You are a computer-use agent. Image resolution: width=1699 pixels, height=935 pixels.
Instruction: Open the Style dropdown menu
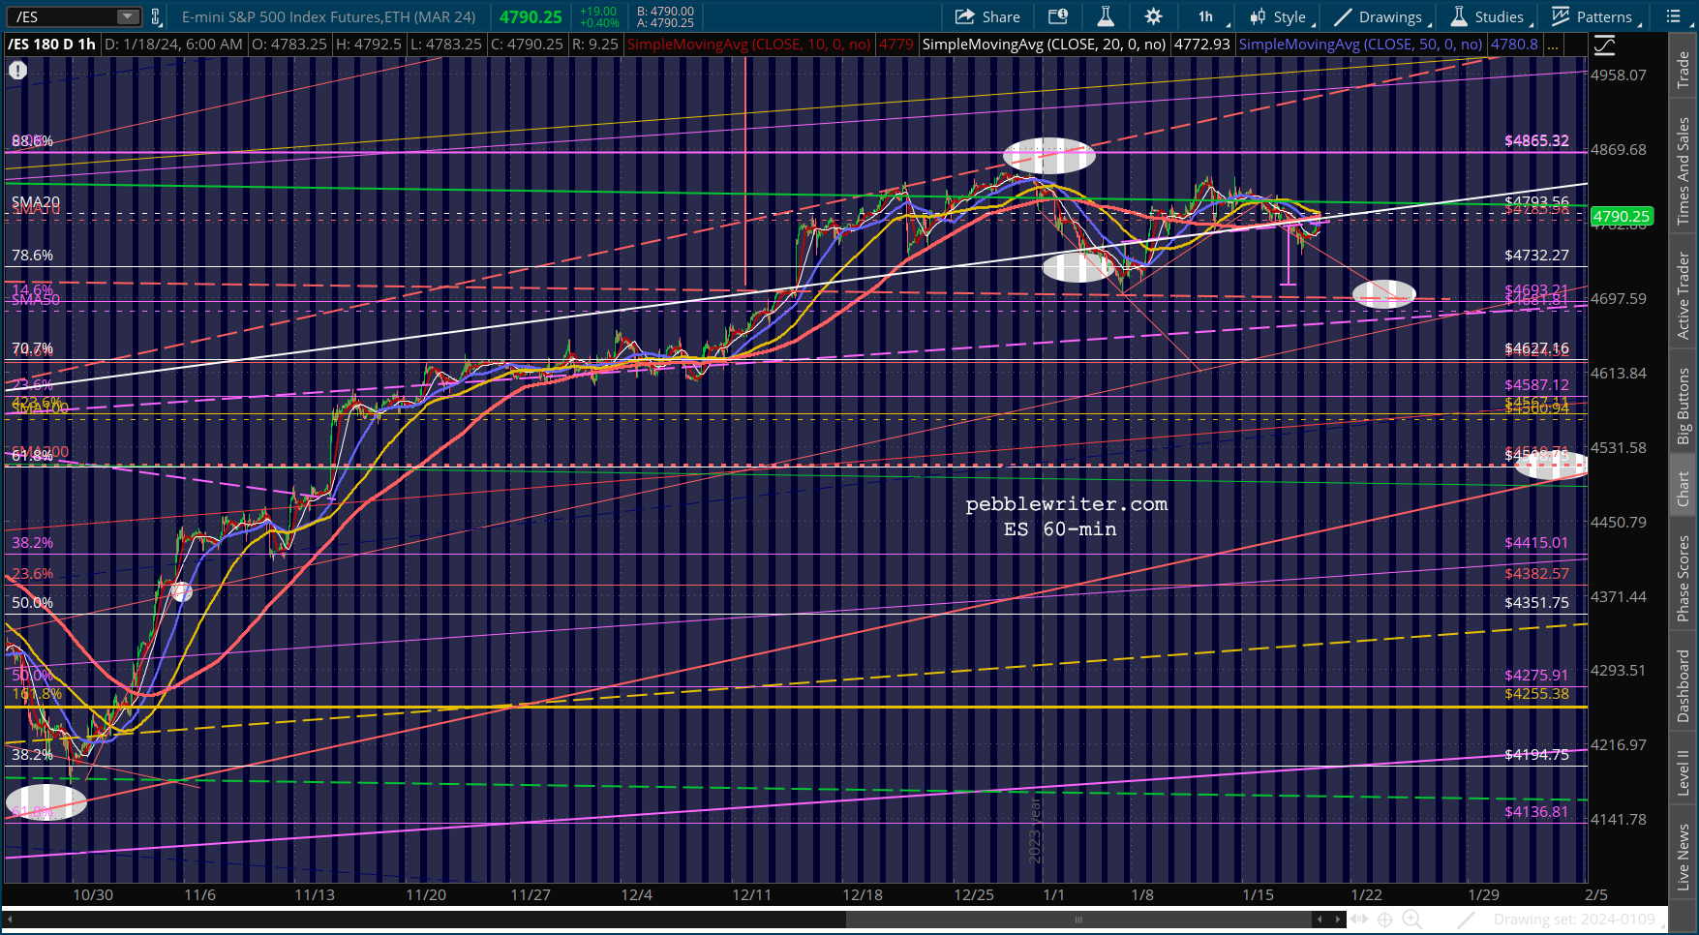click(x=1278, y=16)
